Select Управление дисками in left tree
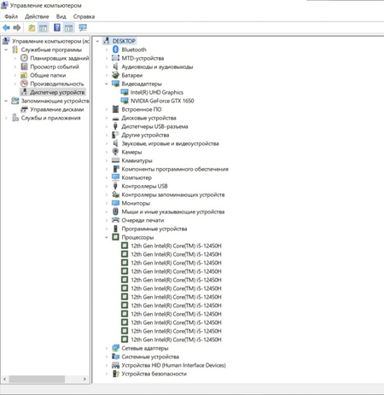This screenshot has width=384, height=395. 57,109
